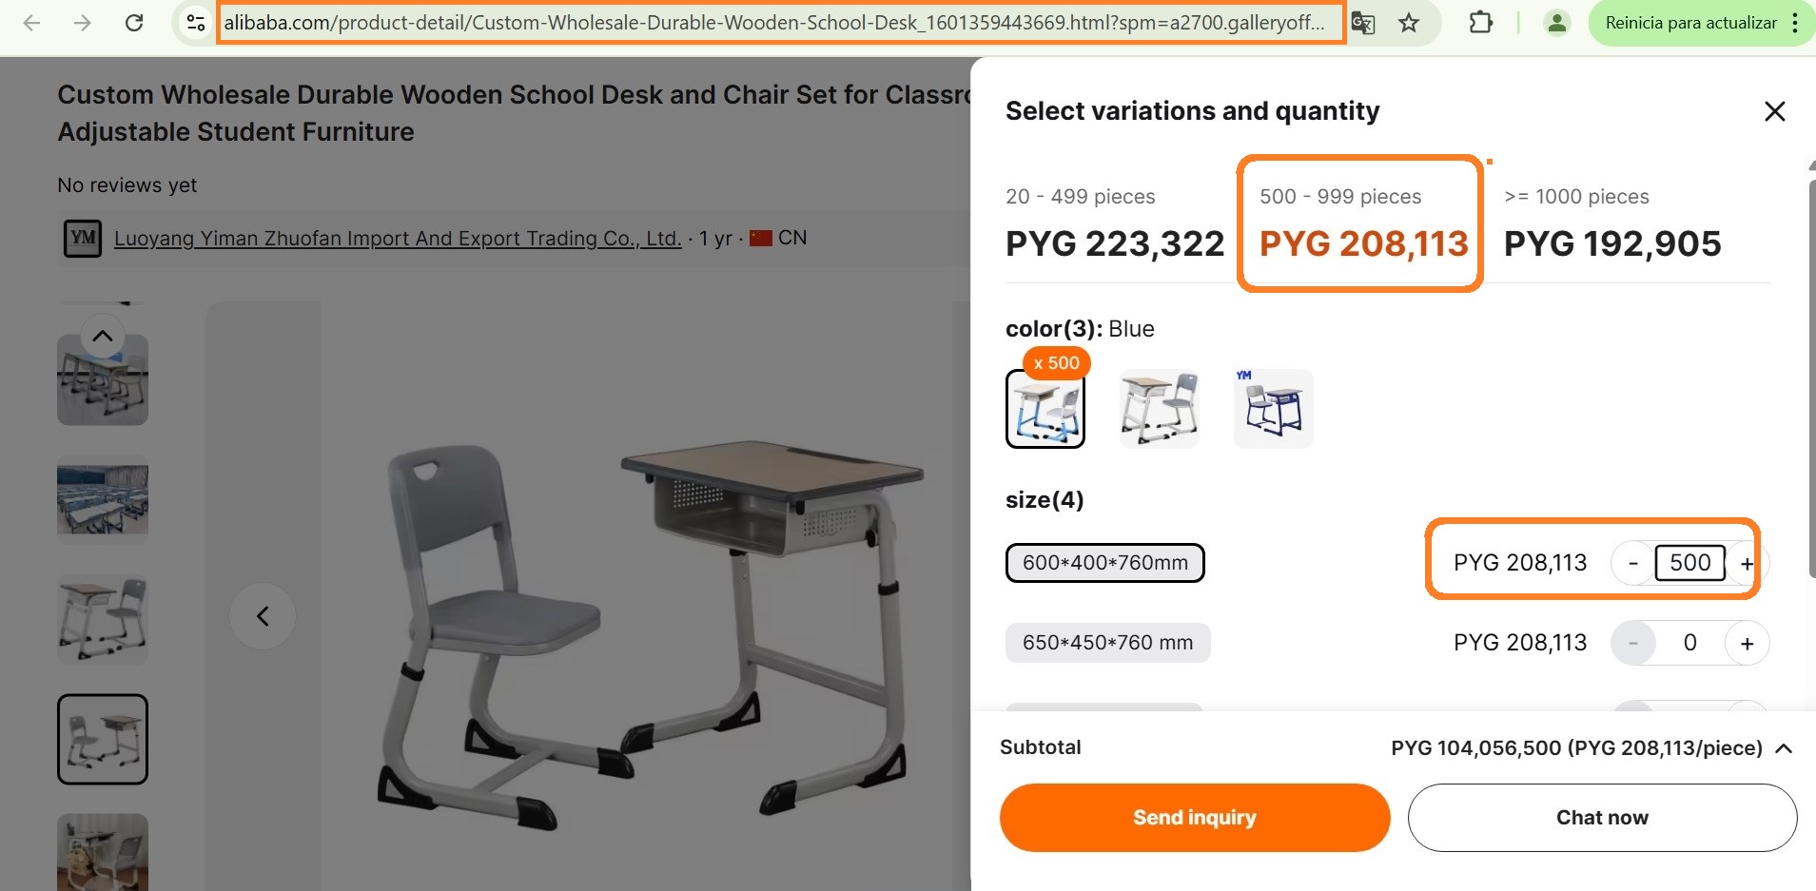Open site information icon in address bar
The image size is (1816, 891).
point(195,23)
